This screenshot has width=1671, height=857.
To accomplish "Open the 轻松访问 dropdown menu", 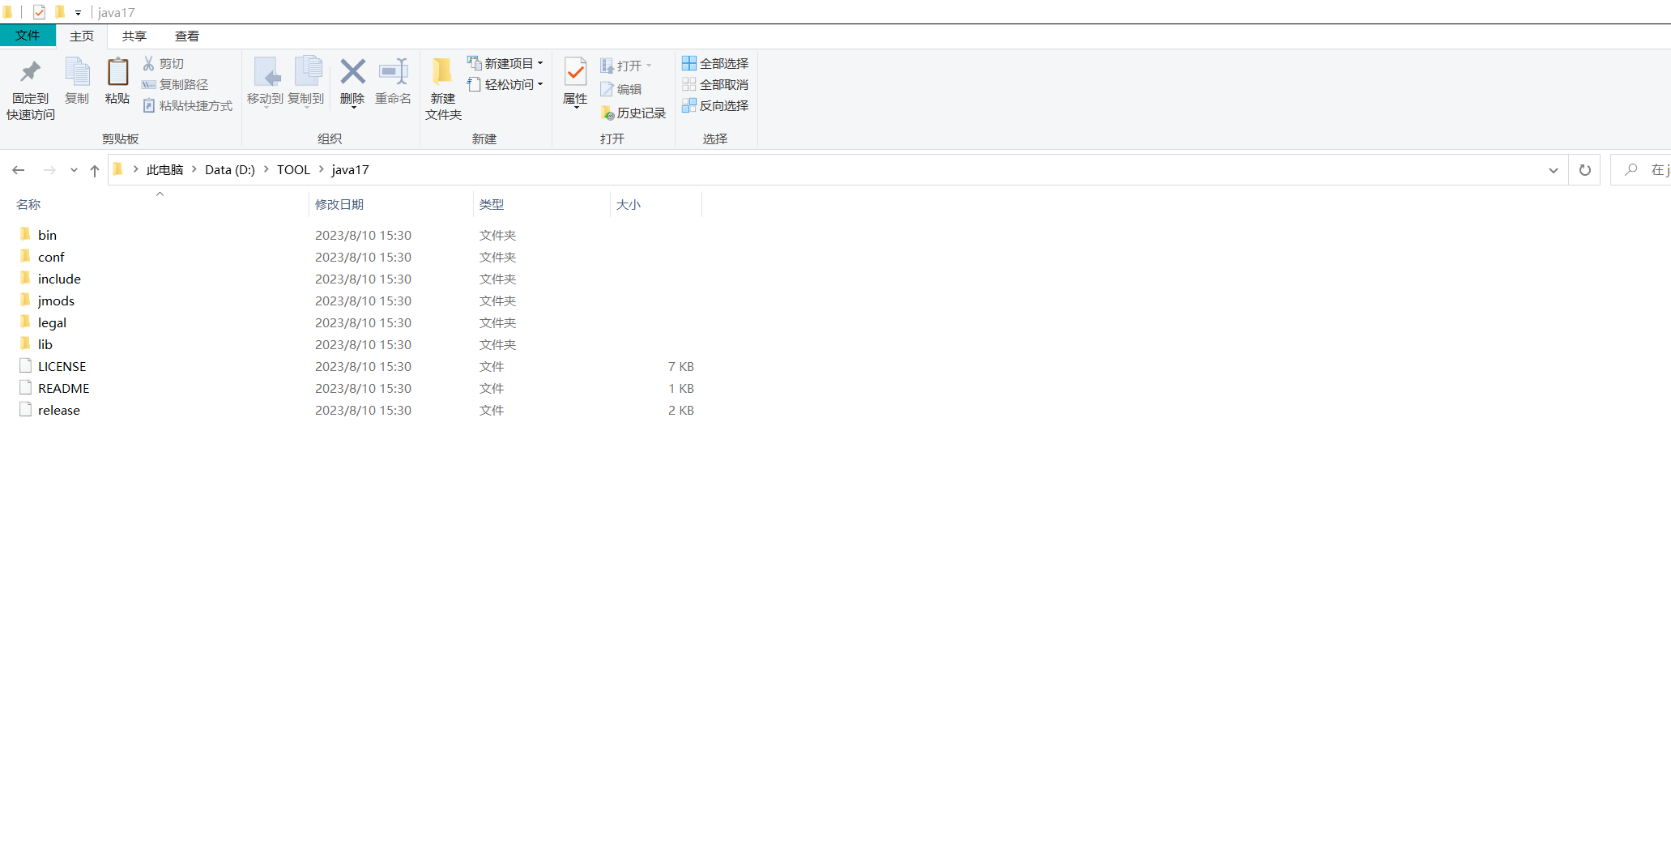I will click(541, 84).
